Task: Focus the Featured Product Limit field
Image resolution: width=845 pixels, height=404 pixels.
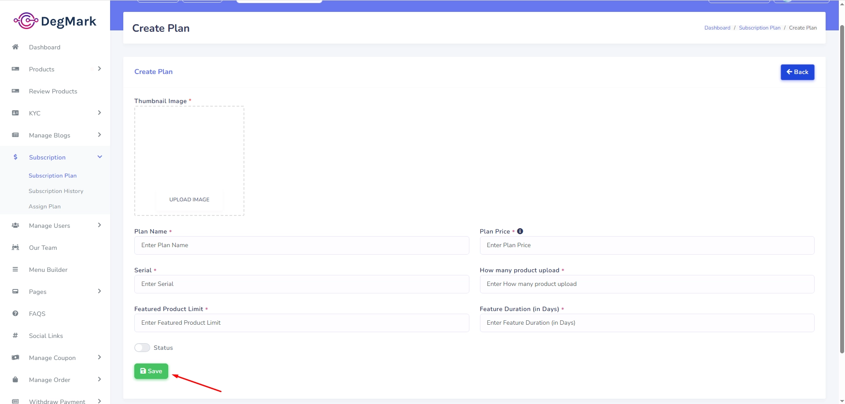Action: (x=302, y=323)
